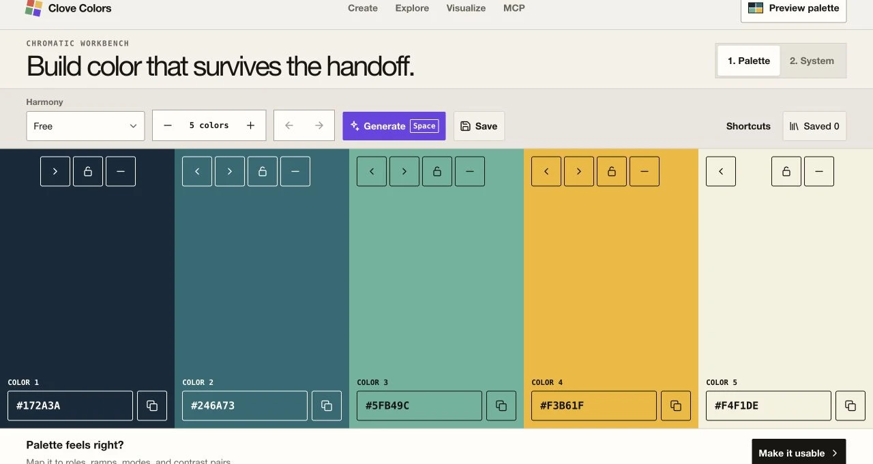Move Color 2 (#246A73) left with its arrow
Screen dimensions: 873x464
click(197, 172)
